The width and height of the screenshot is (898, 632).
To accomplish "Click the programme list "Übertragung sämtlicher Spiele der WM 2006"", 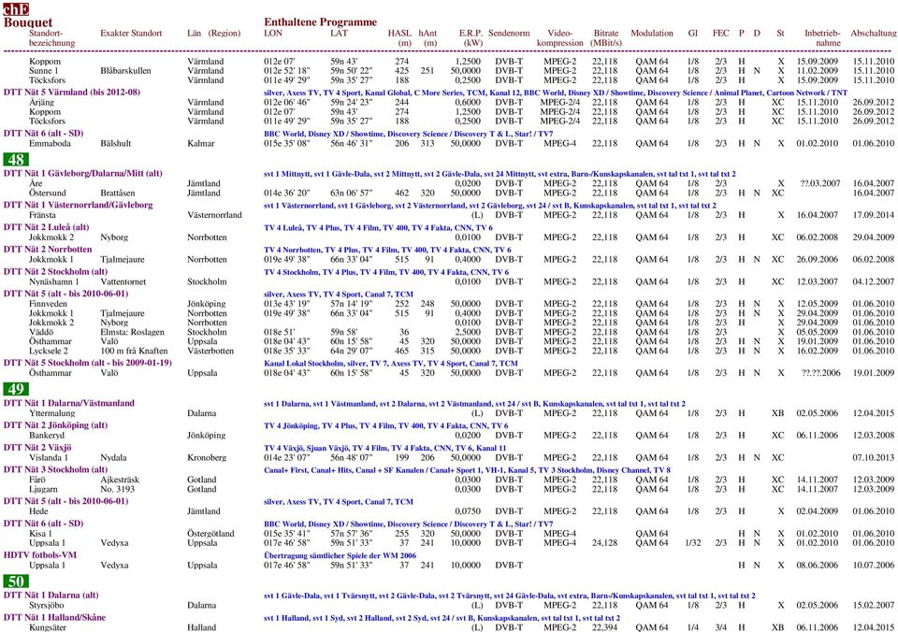I will [x=340, y=556].
